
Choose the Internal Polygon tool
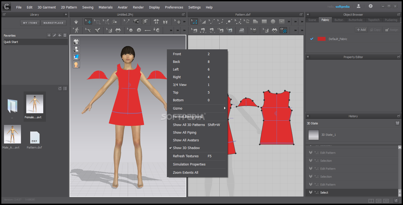pos(282,22)
